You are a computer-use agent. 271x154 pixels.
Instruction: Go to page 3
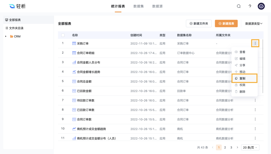tap(231, 148)
